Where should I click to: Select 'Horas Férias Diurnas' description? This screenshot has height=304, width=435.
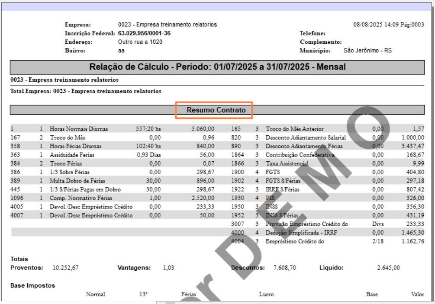(75, 146)
